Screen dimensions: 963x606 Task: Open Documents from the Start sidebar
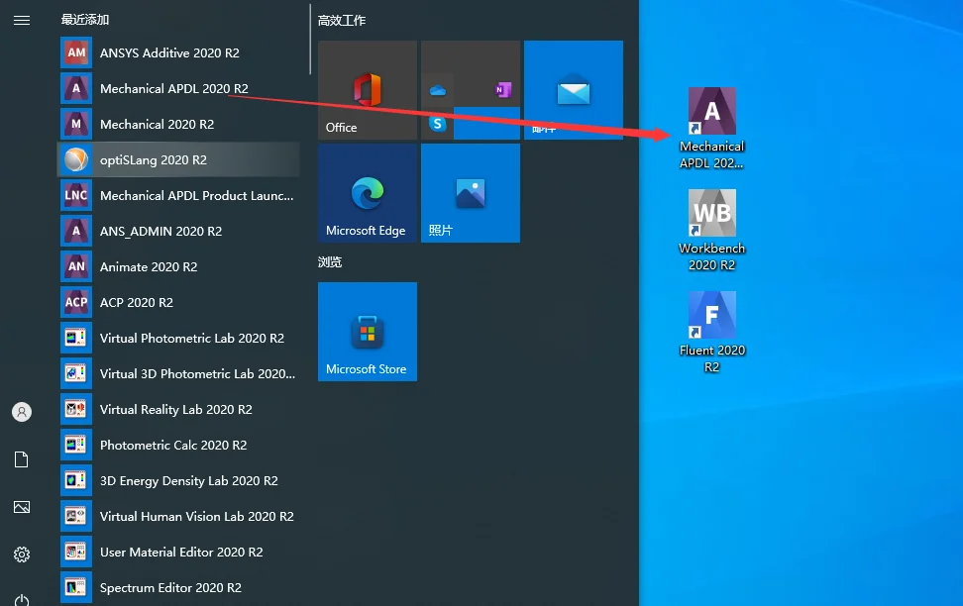pos(22,459)
